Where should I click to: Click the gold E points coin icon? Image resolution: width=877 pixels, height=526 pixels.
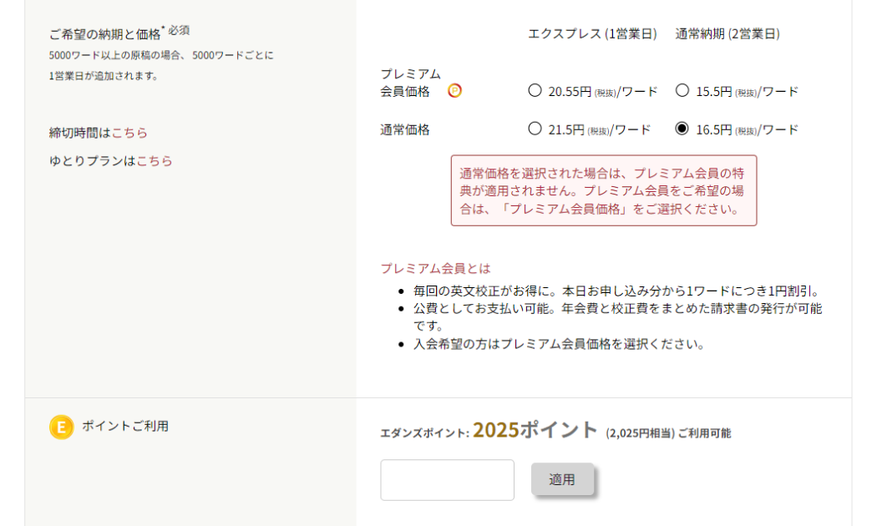(x=62, y=427)
